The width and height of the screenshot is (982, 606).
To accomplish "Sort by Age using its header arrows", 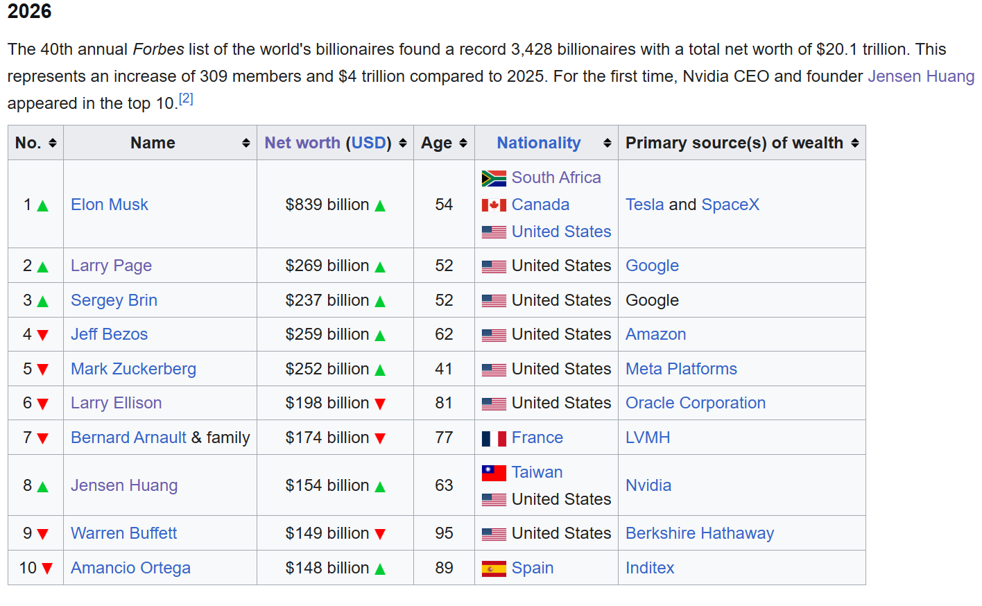I will click(x=463, y=143).
